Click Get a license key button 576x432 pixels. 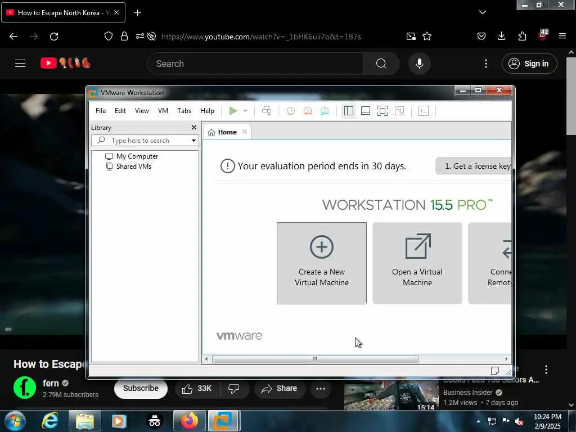click(x=474, y=166)
